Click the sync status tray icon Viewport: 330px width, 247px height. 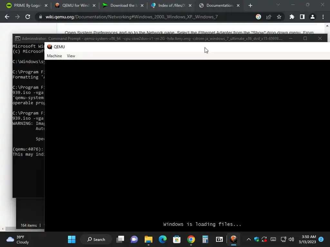pyautogui.click(x=264, y=239)
